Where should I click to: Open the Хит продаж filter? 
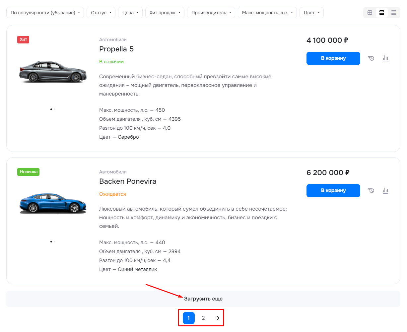coord(165,13)
